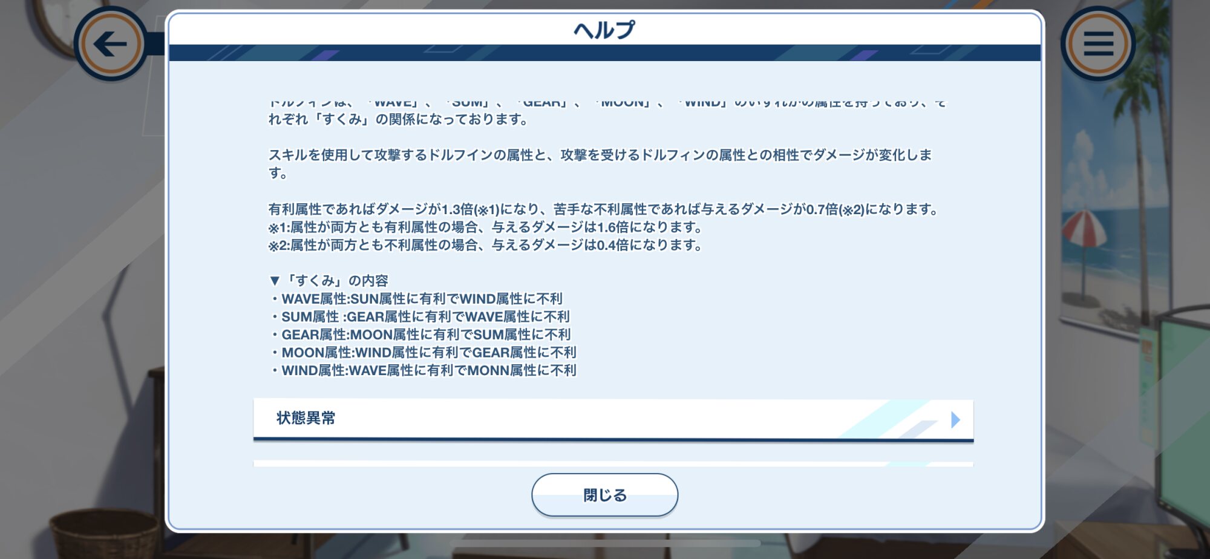Click the スキルを使用して攻撃する paragraph
Image resolution: width=1210 pixels, height=559 pixels.
pos(600,164)
